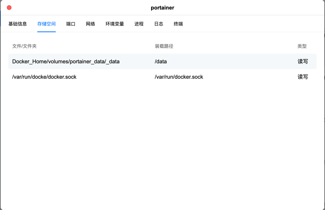Click the portainer window title

tap(163, 8)
